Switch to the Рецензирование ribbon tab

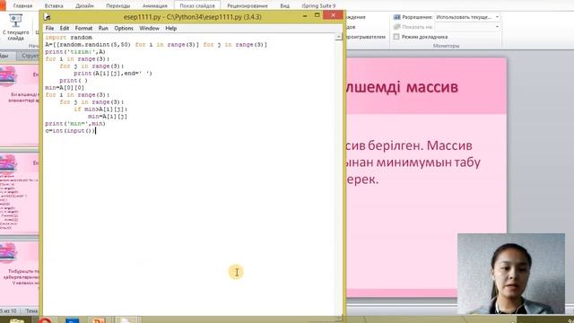(x=248, y=6)
